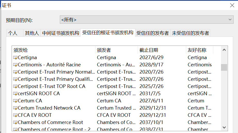Image resolution: width=238 pixels, height=133 pixels.
Task: Sort by the 颁发给 column header
Action: click(x=54, y=50)
